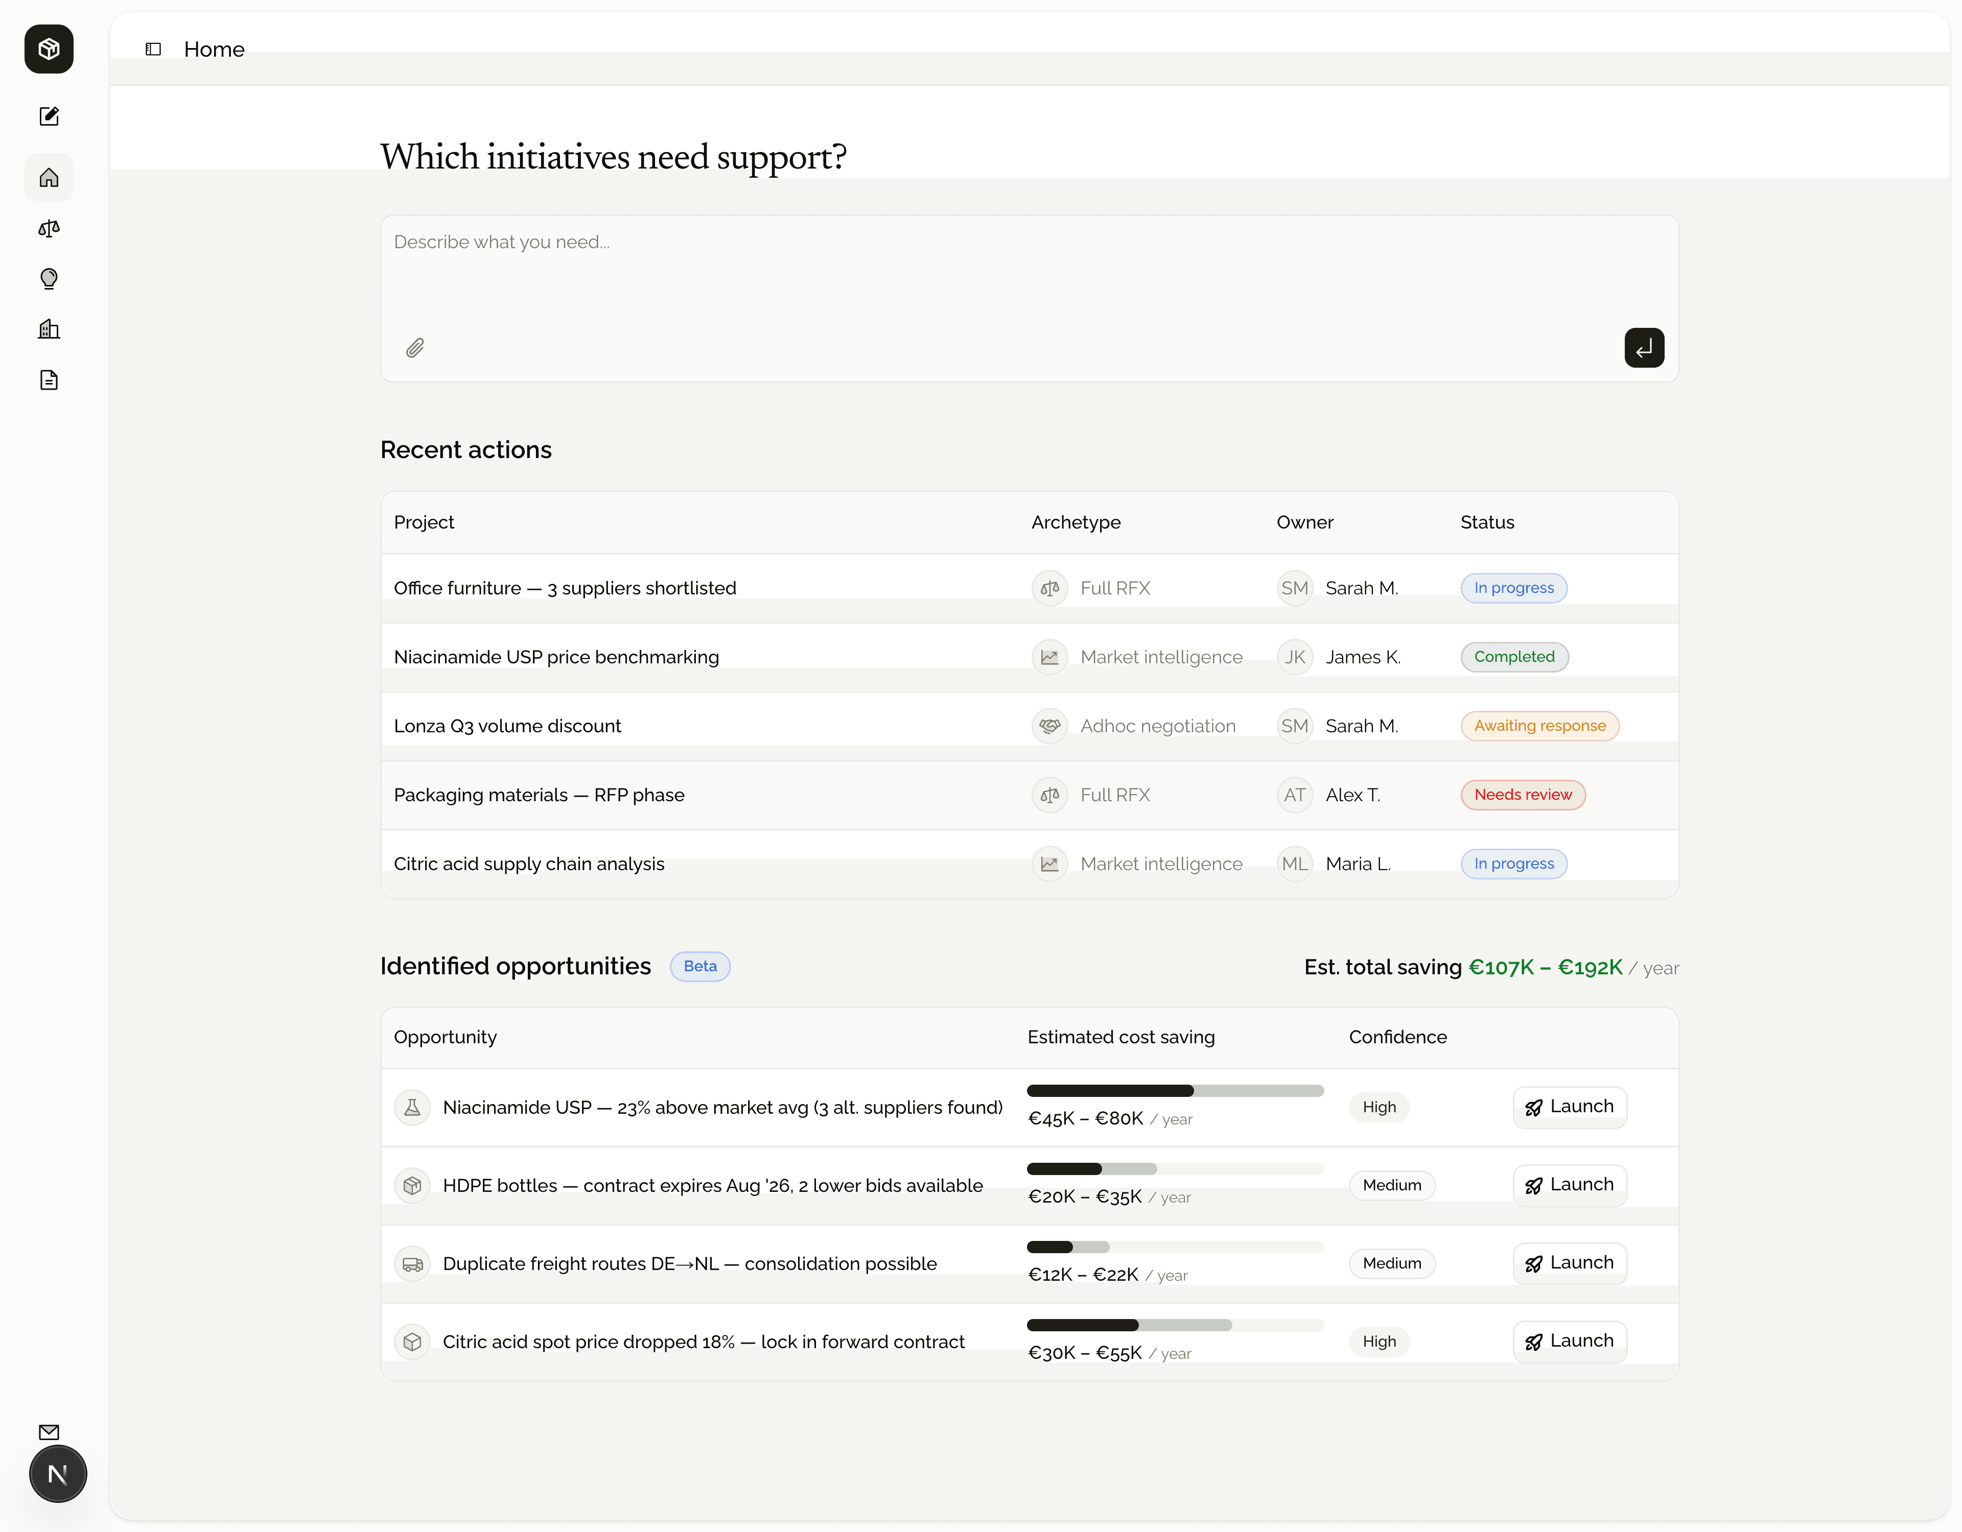Open the new note compose icon
Image resolution: width=1962 pixels, height=1532 pixels.
(49, 116)
